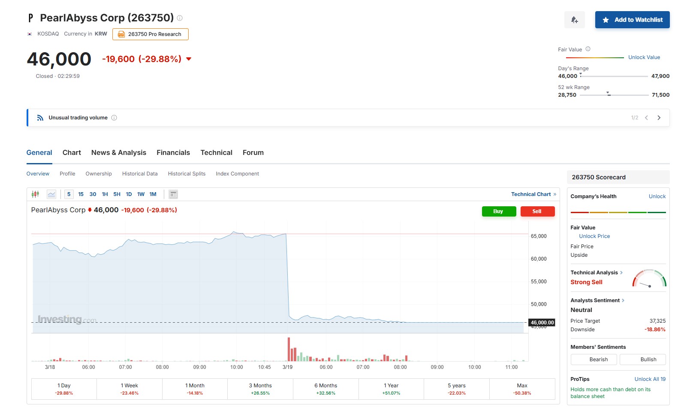Screen dimensions: 678x410
Task: Select the Max performance range
Action: click(x=522, y=389)
